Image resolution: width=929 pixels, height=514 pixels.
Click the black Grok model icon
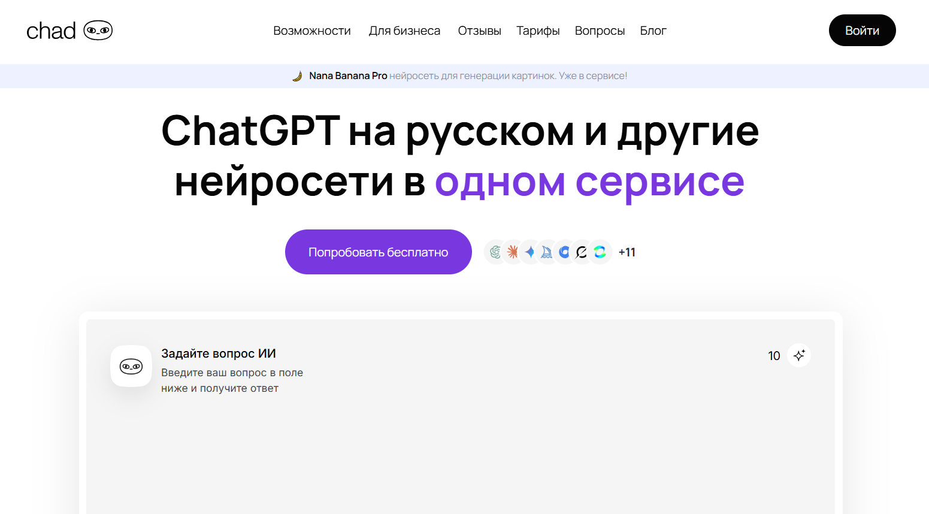tap(582, 252)
